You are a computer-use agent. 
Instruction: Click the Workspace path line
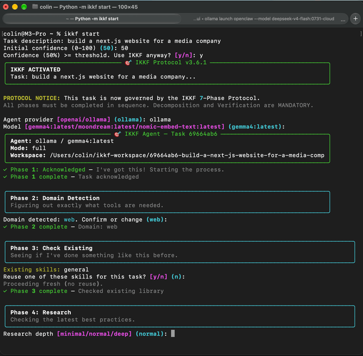point(167,155)
